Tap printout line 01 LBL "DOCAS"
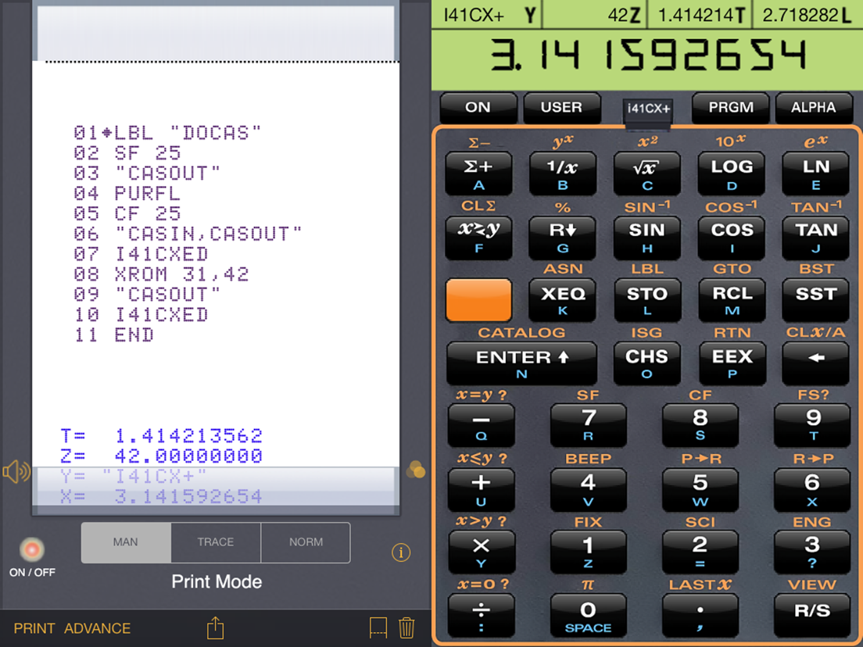 click(x=167, y=133)
